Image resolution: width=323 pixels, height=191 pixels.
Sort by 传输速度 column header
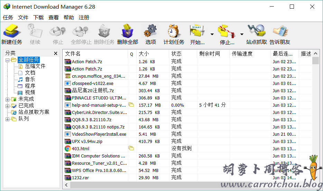pyautogui.click(x=250, y=54)
